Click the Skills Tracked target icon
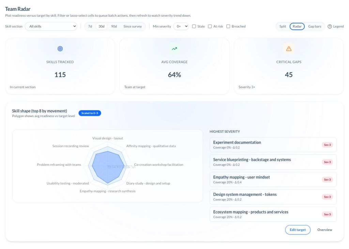 pyautogui.click(x=60, y=48)
